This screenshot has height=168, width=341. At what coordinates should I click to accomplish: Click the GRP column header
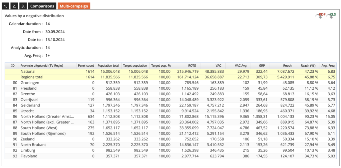[262, 66]
